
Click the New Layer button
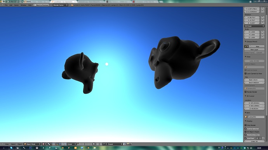point(254,49)
